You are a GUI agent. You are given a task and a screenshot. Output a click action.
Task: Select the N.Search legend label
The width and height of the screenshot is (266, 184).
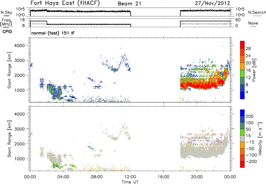257,12
